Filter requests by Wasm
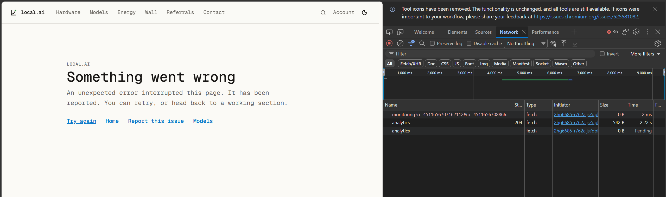 (561, 64)
